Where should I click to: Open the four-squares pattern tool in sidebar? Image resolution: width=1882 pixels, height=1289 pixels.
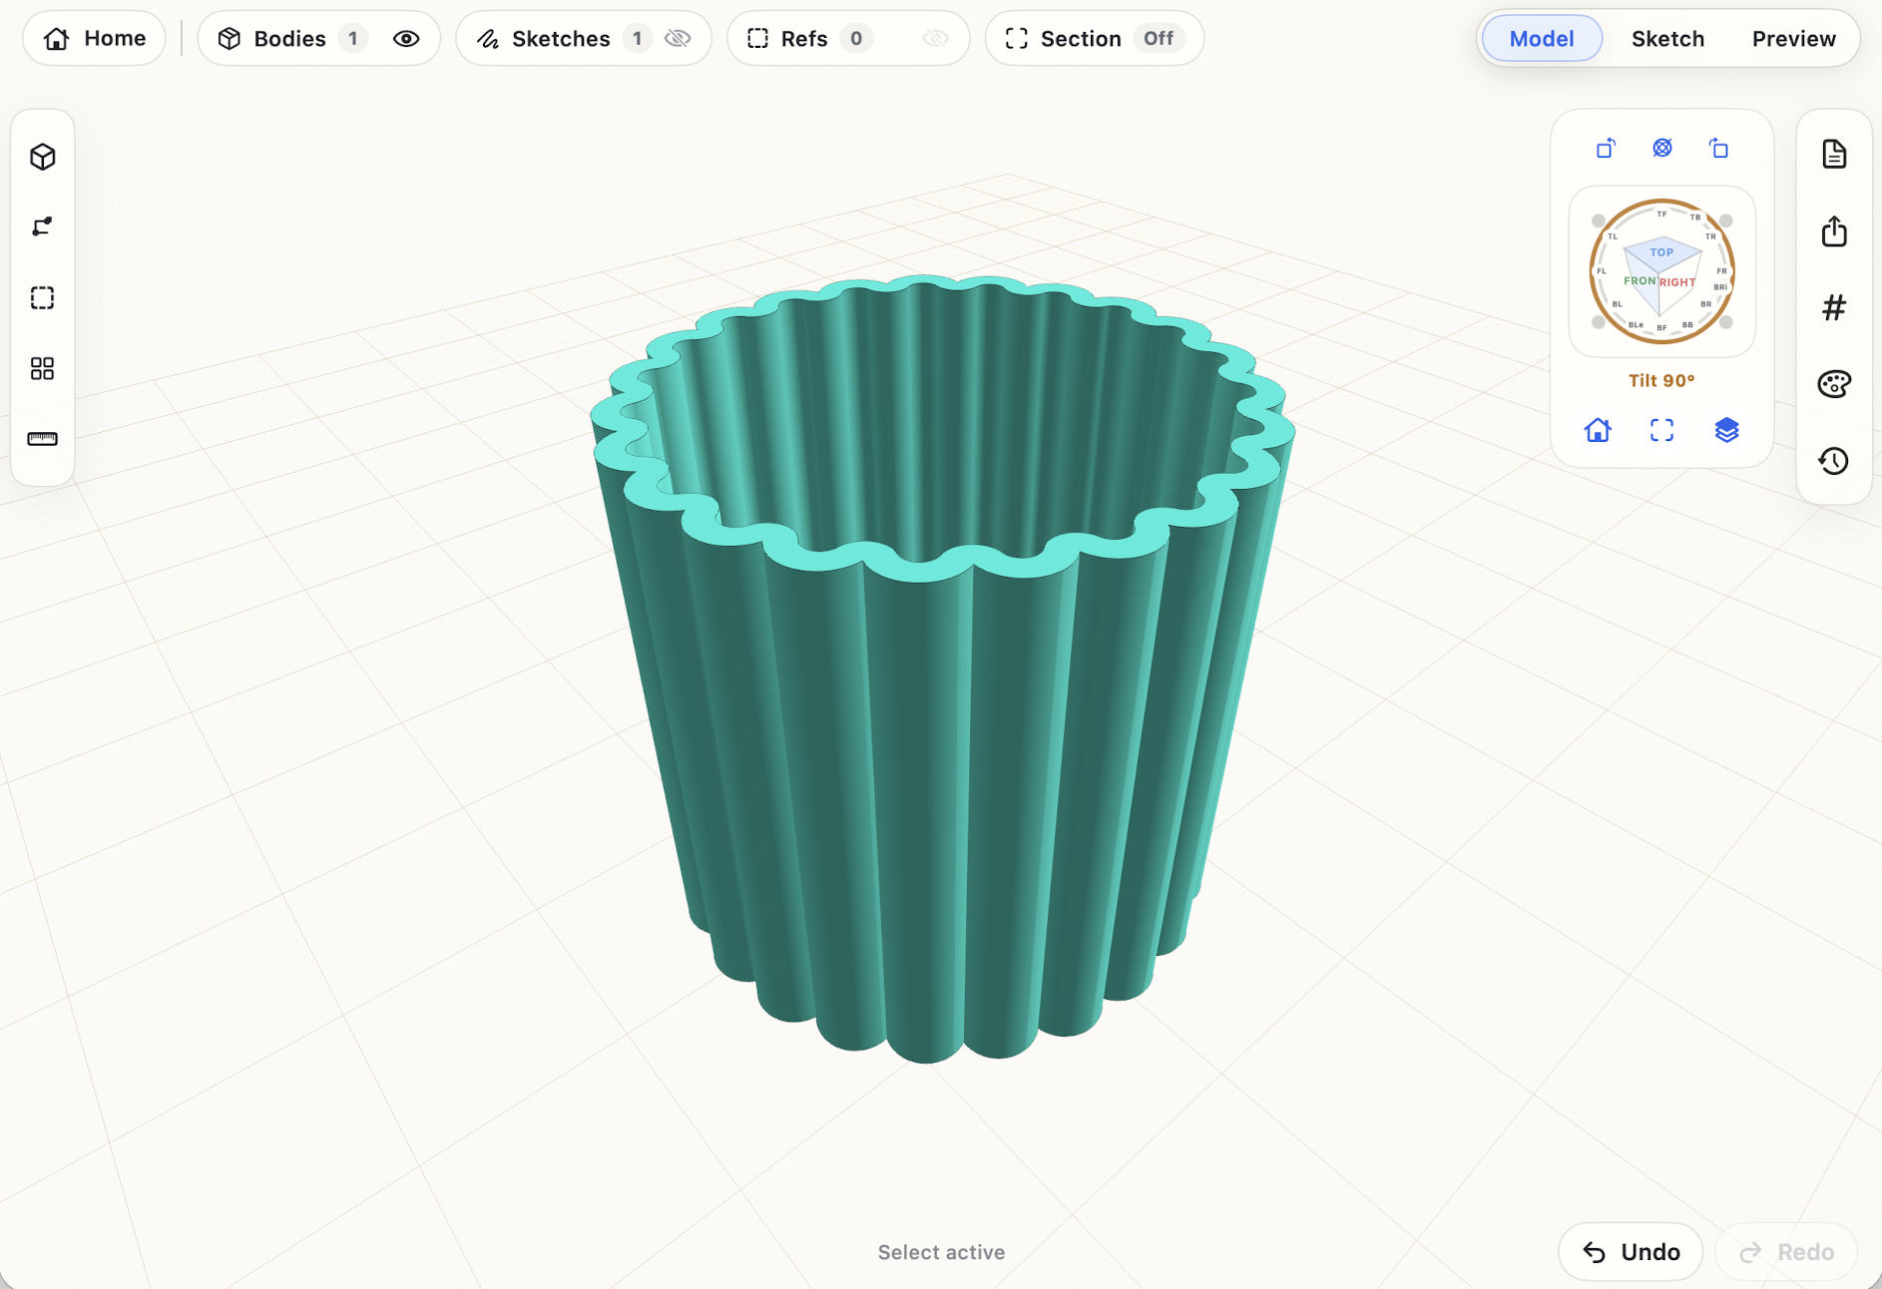(x=42, y=368)
